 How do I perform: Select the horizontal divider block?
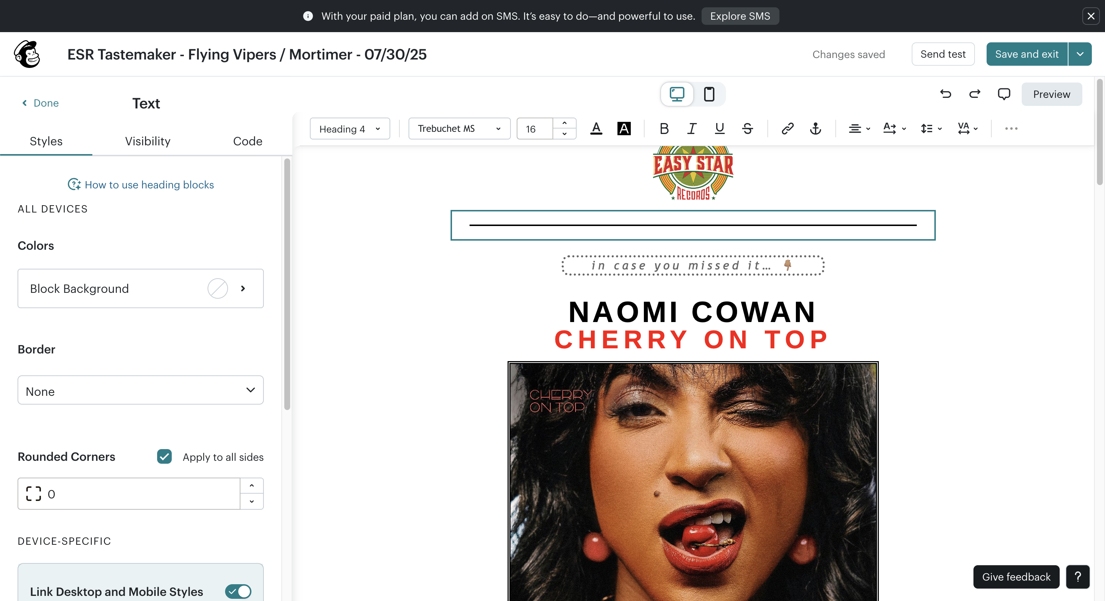tap(693, 225)
